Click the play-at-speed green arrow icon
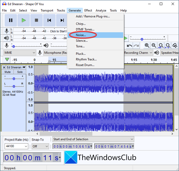Image resolution: width=179 pixels, height=171 pixels. (x=126, y=38)
